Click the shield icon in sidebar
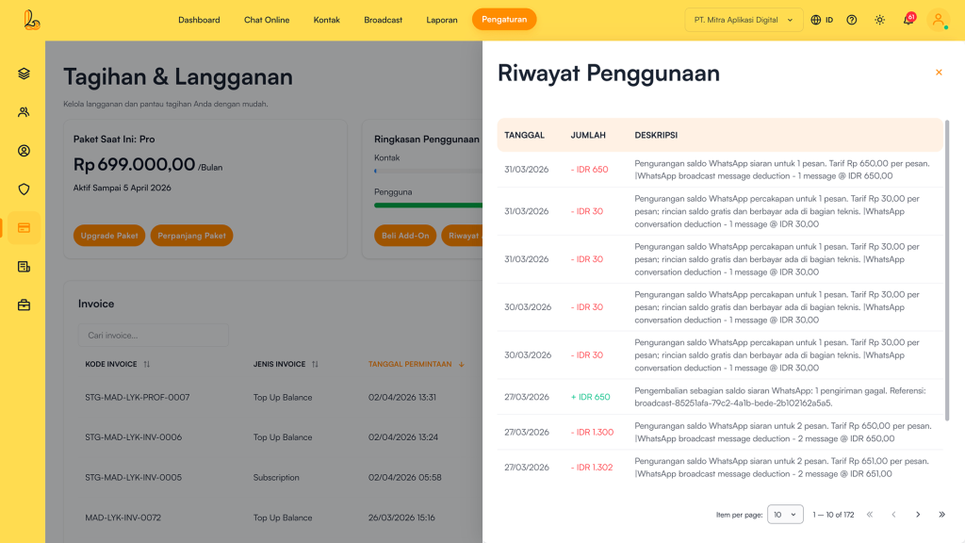The width and height of the screenshot is (965, 543). tap(24, 189)
